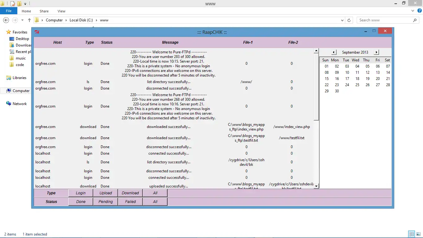Screen dimensions: 423x238
Task: Click the /www/index_view.php File-2 cell
Action: tap(292, 127)
